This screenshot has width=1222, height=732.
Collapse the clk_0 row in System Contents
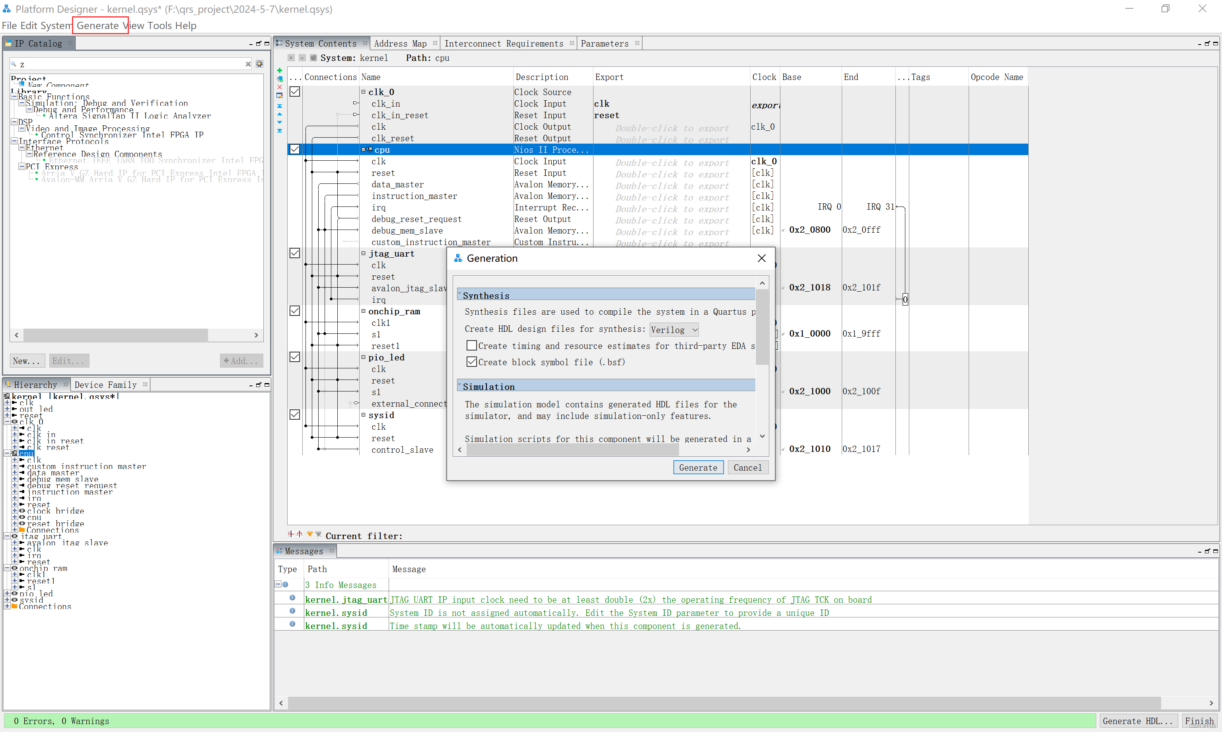point(364,92)
